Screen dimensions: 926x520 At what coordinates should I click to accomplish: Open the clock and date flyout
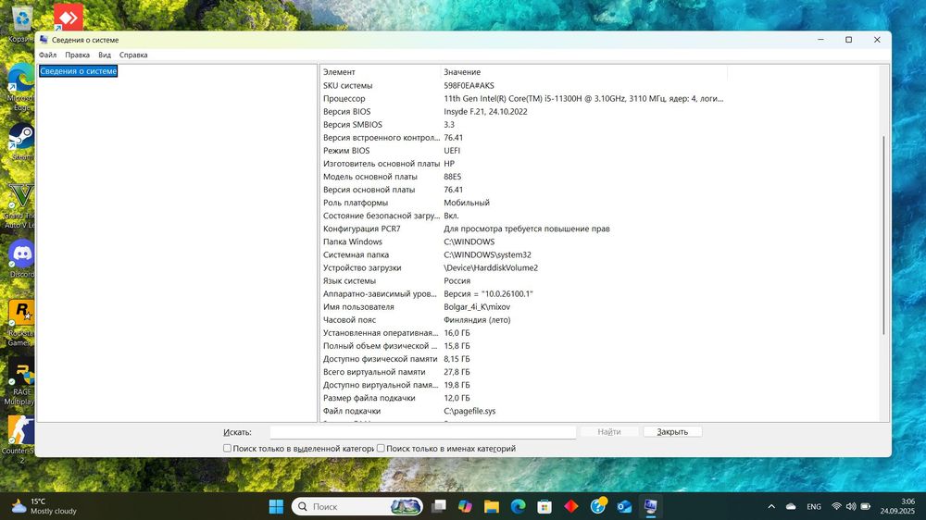pos(897,506)
